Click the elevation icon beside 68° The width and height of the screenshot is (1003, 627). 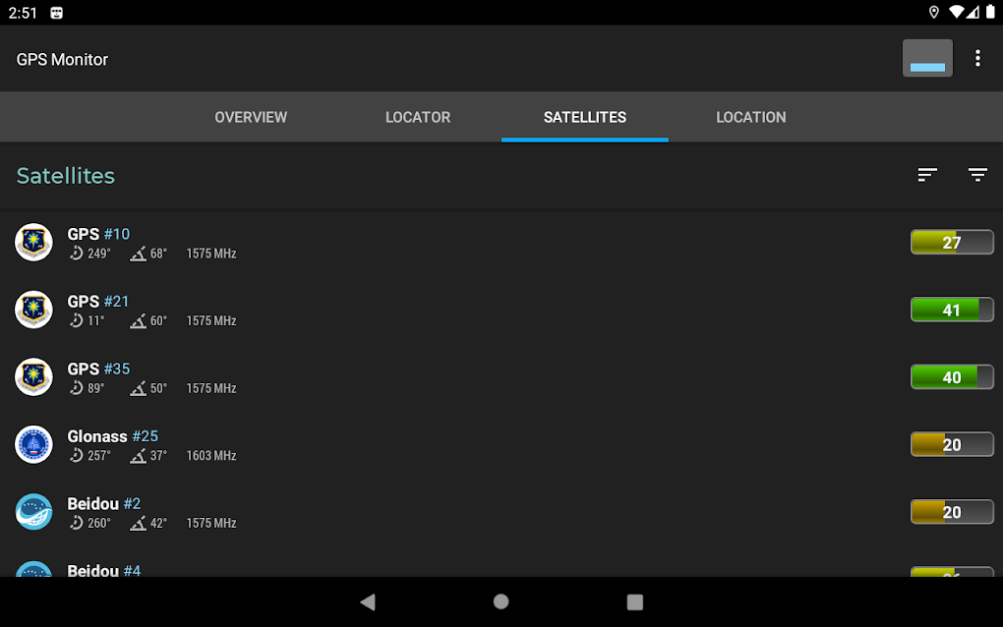tap(136, 253)
